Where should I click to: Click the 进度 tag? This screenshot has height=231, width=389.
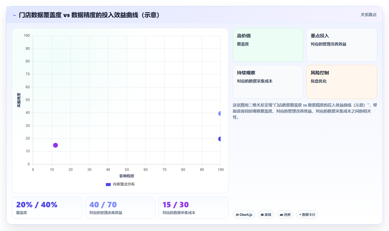click(285, 215)
